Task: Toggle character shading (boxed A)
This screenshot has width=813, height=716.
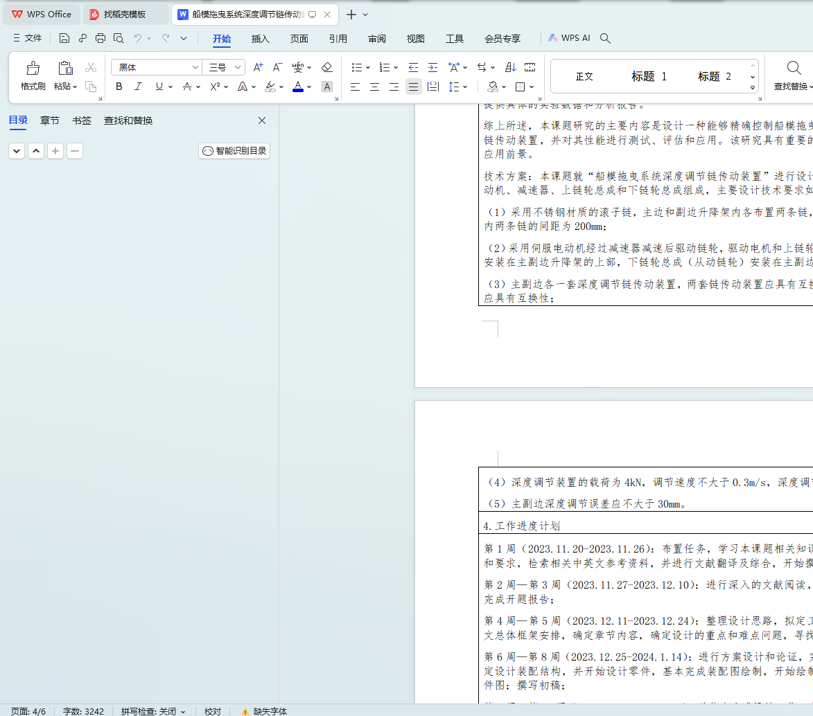Action: click(x=326, y=87)
